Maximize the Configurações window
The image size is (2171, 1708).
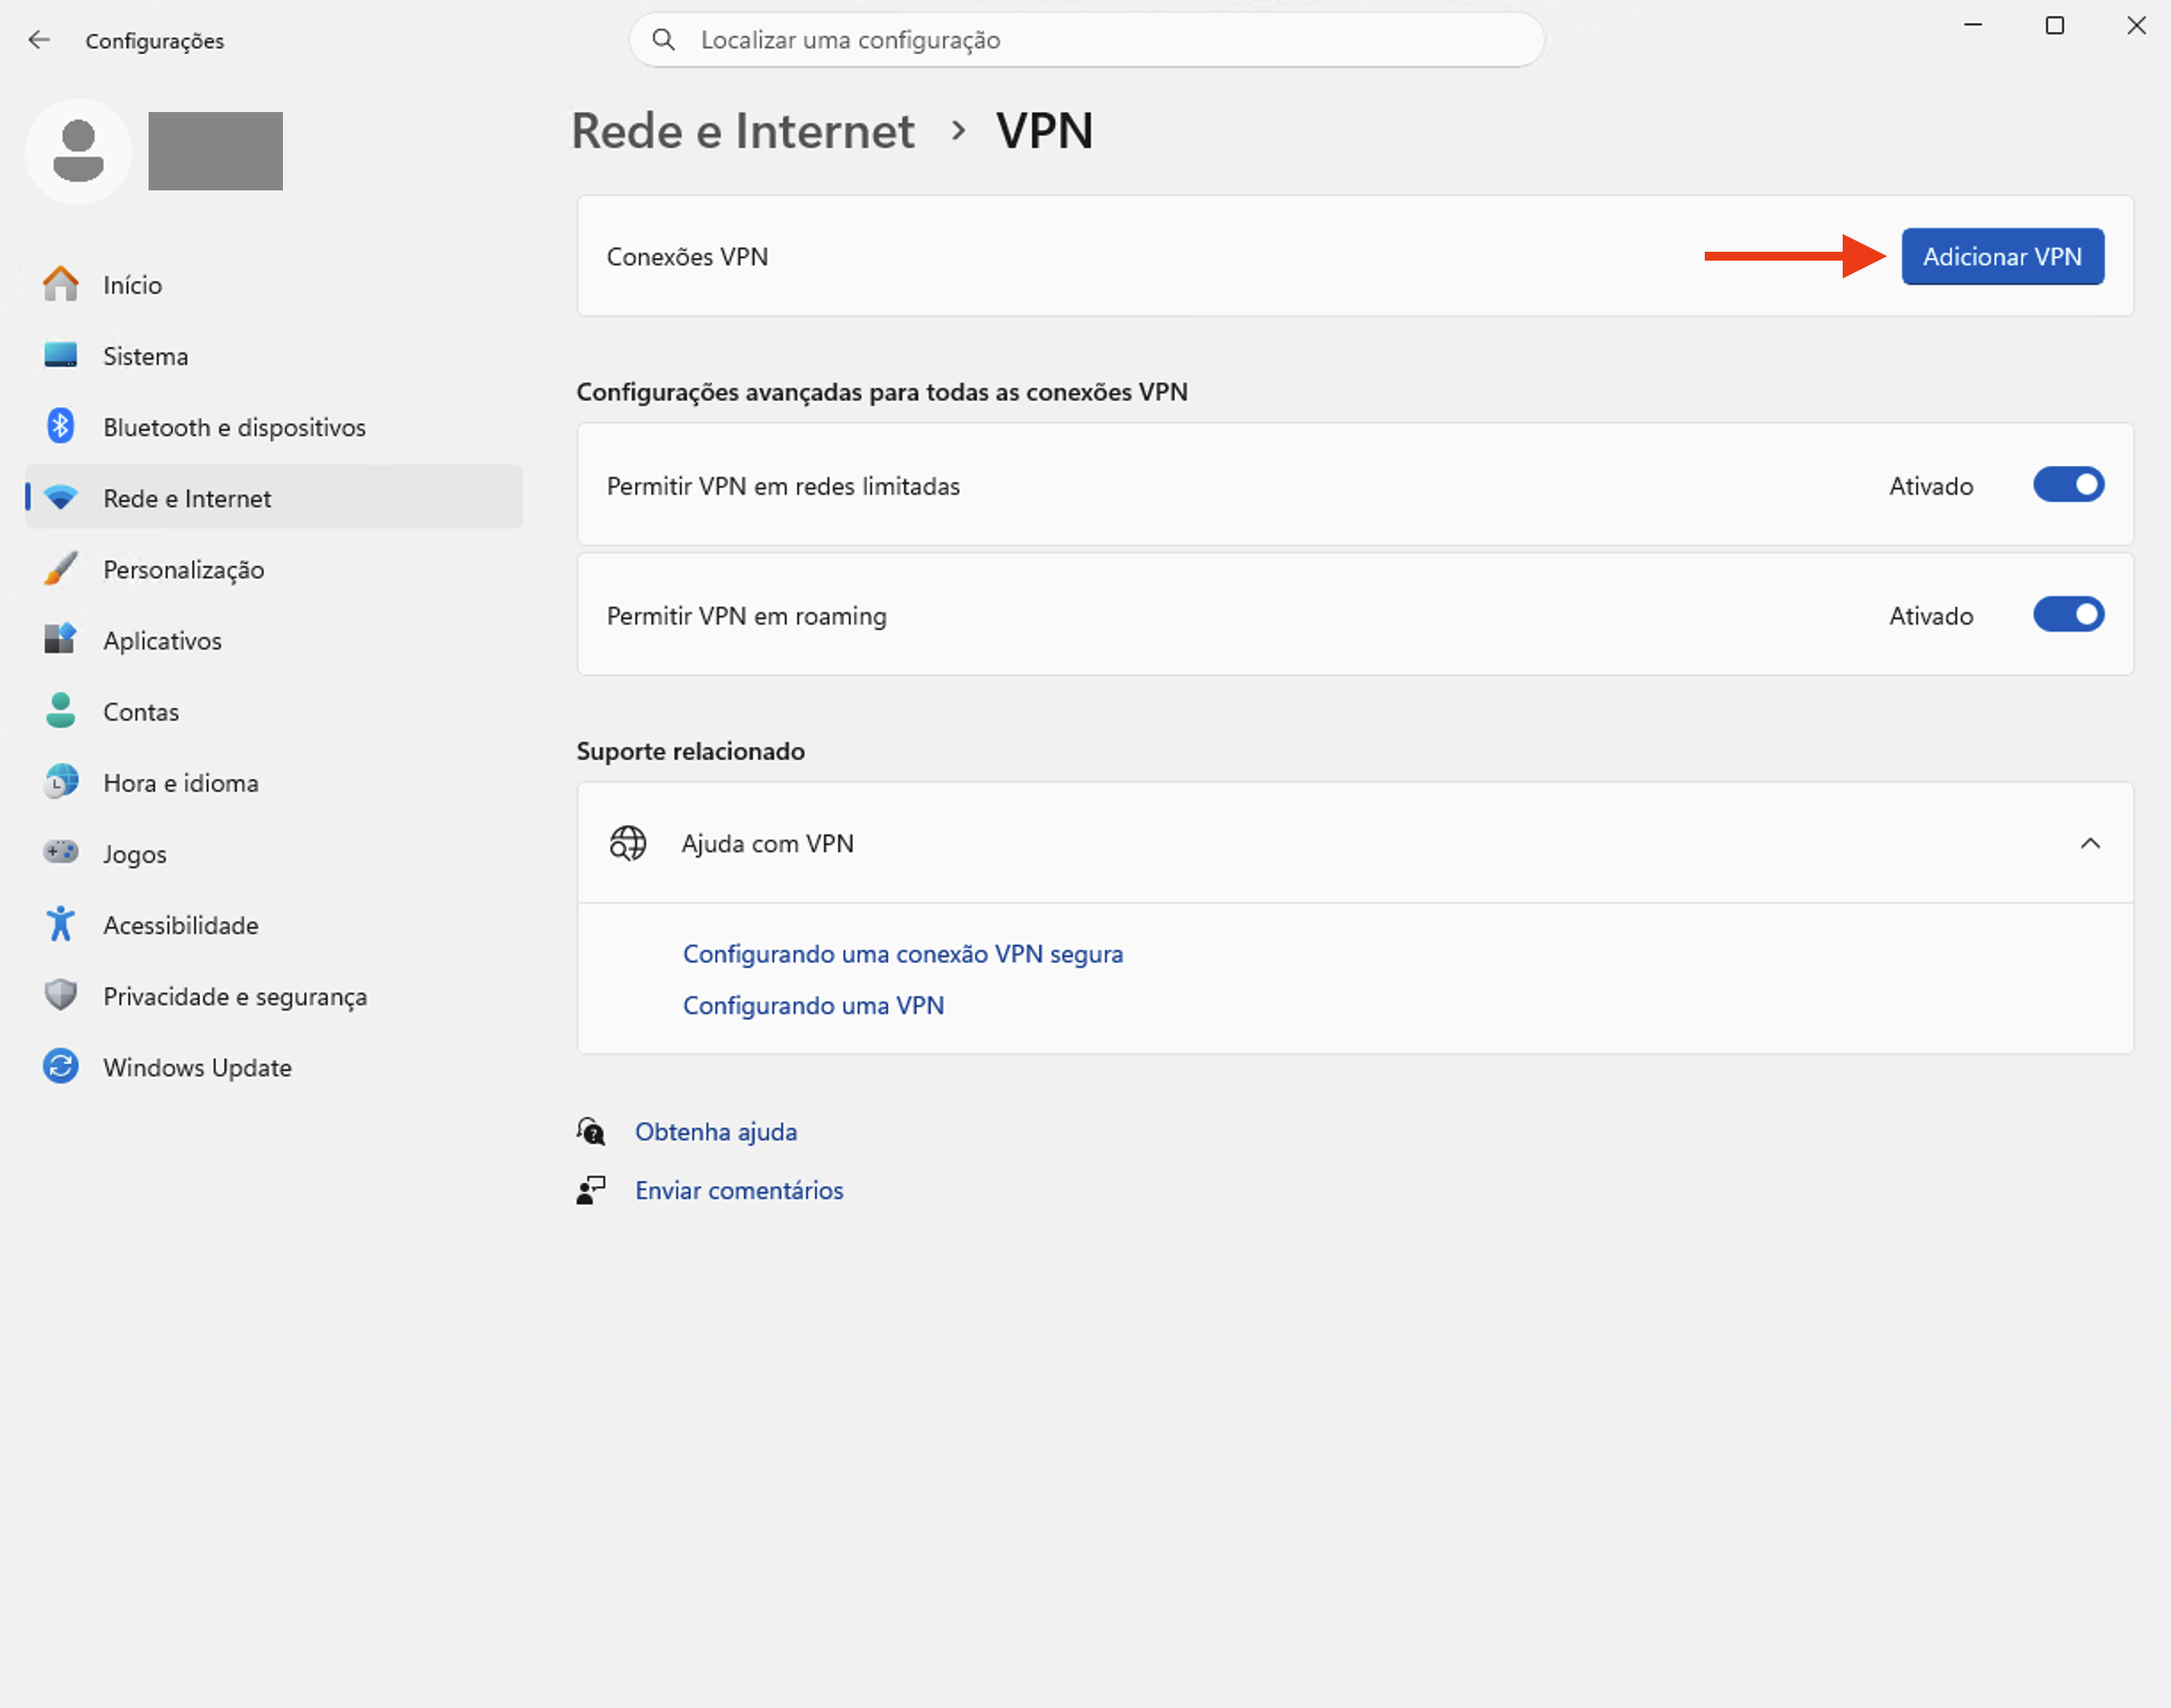click(2054, 26)
